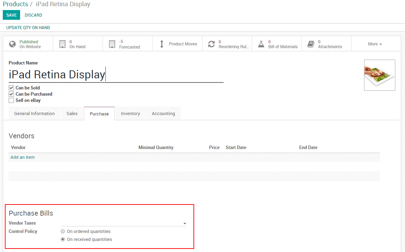Click the Reordering Rules refresh icon
405x252 pixels.
click(x=211, y=44)
